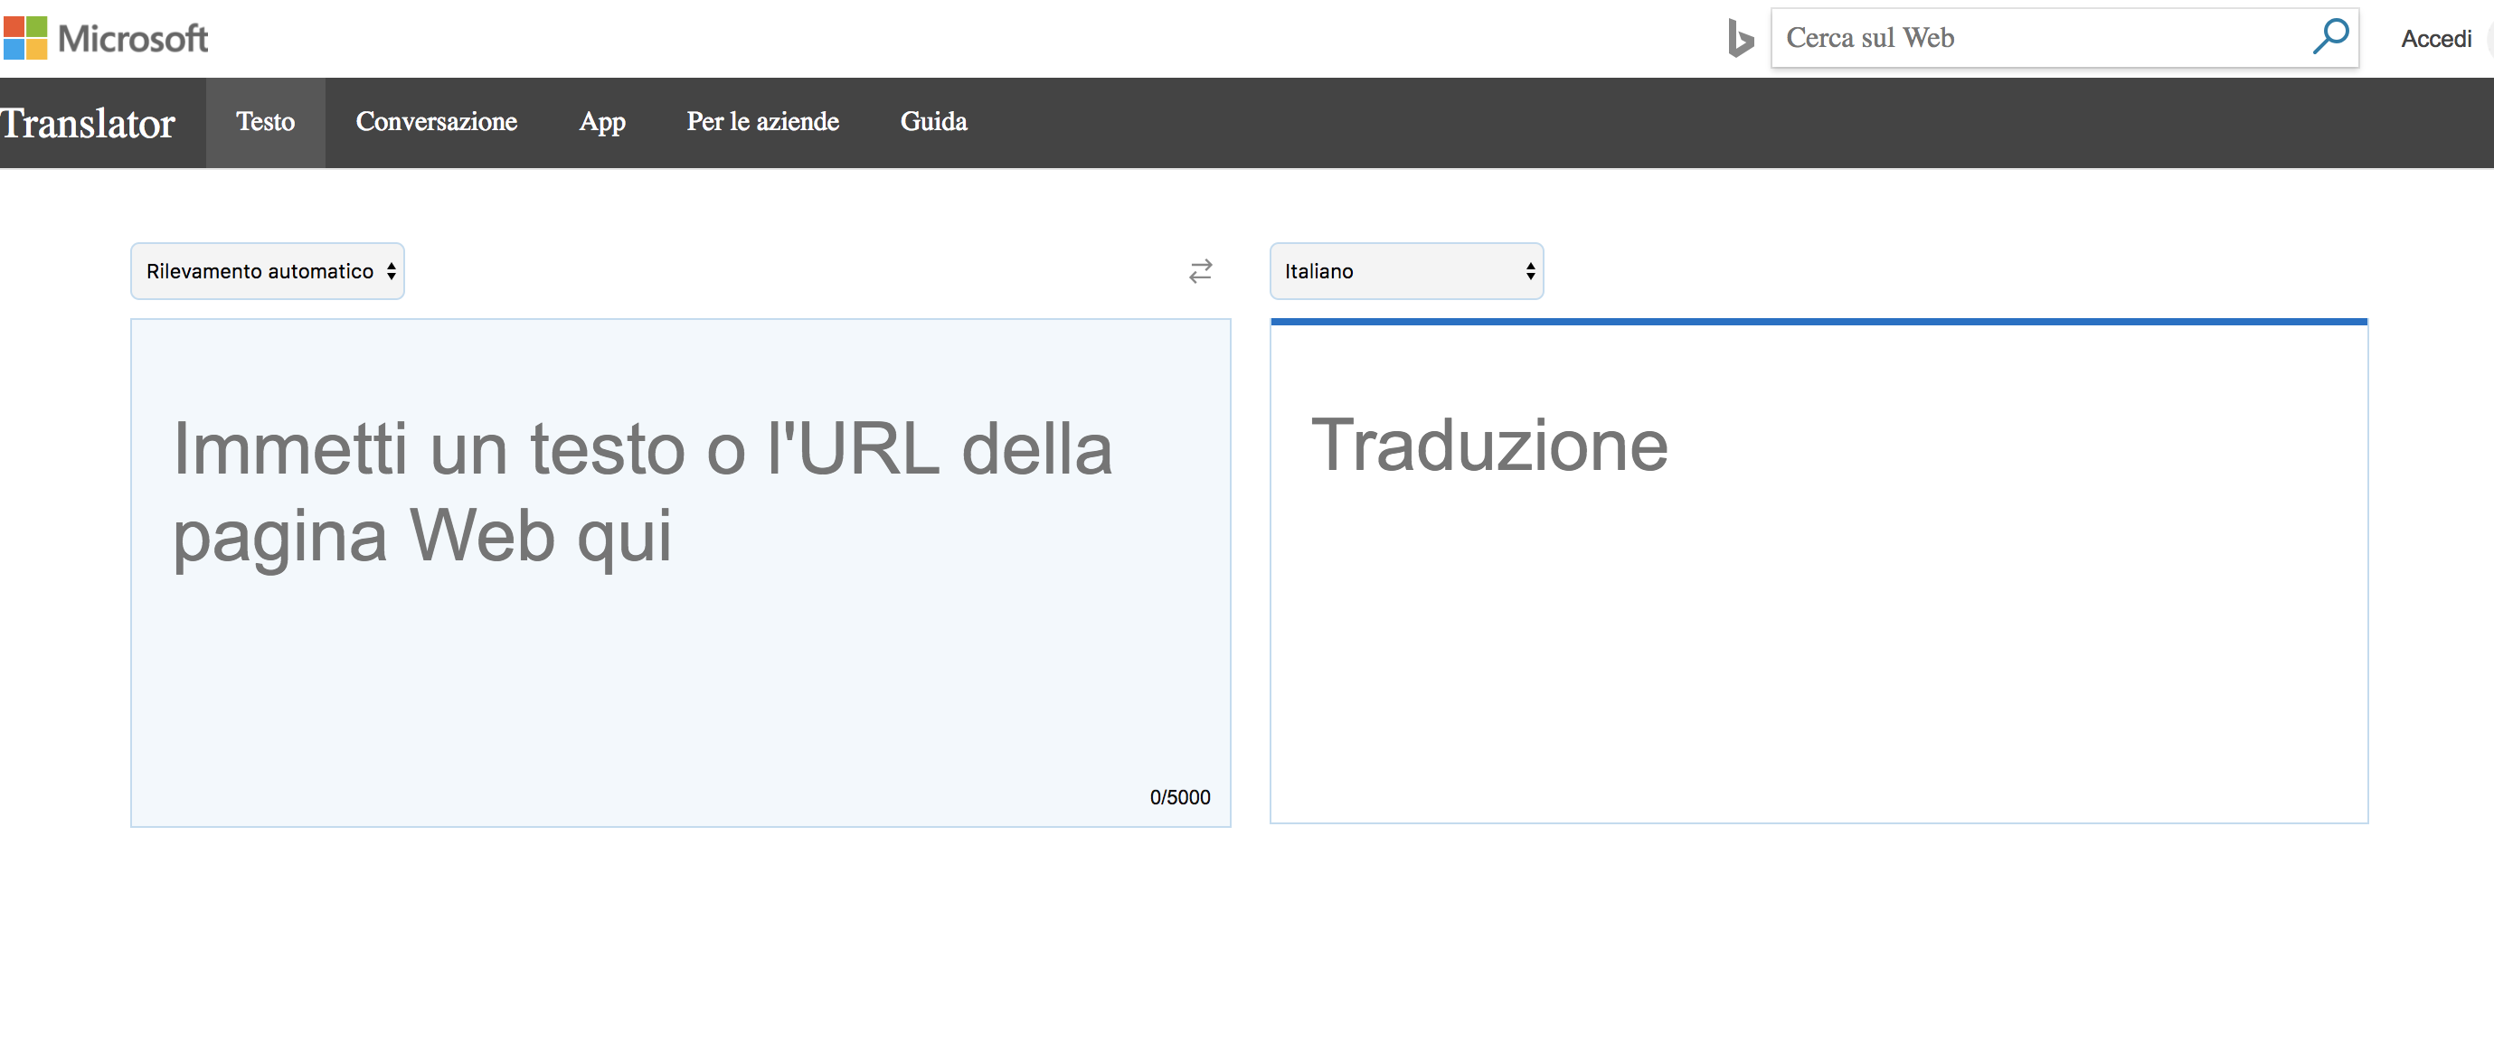The height and width of the screenshot is (1052, 2494).
Task: Open the App menu item
Action: pyautogui.click(x=602, y=122)
